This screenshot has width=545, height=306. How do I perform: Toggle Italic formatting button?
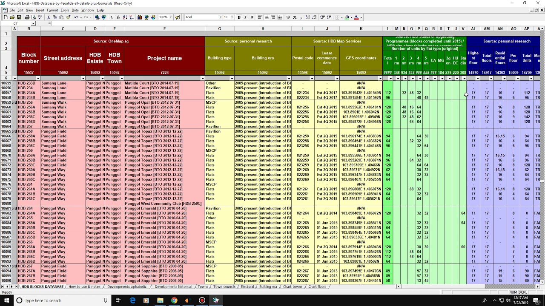245,17
